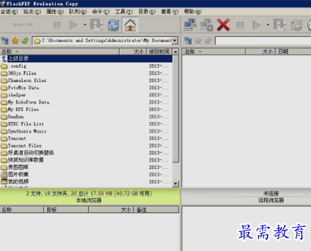Click the local list scroll down arrow
This screenshot has width=311, height=251.
pyautogui.click(x=175, y=183)
